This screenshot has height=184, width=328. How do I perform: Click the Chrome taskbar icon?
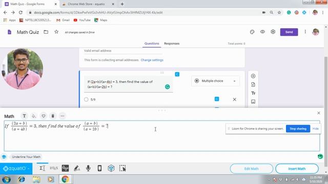pyautogui.click(x=65, y=179)
